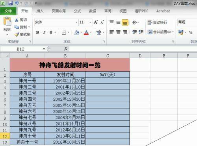
Task: Select the Format Painter brush icon
Action: (x=17, y=34)
